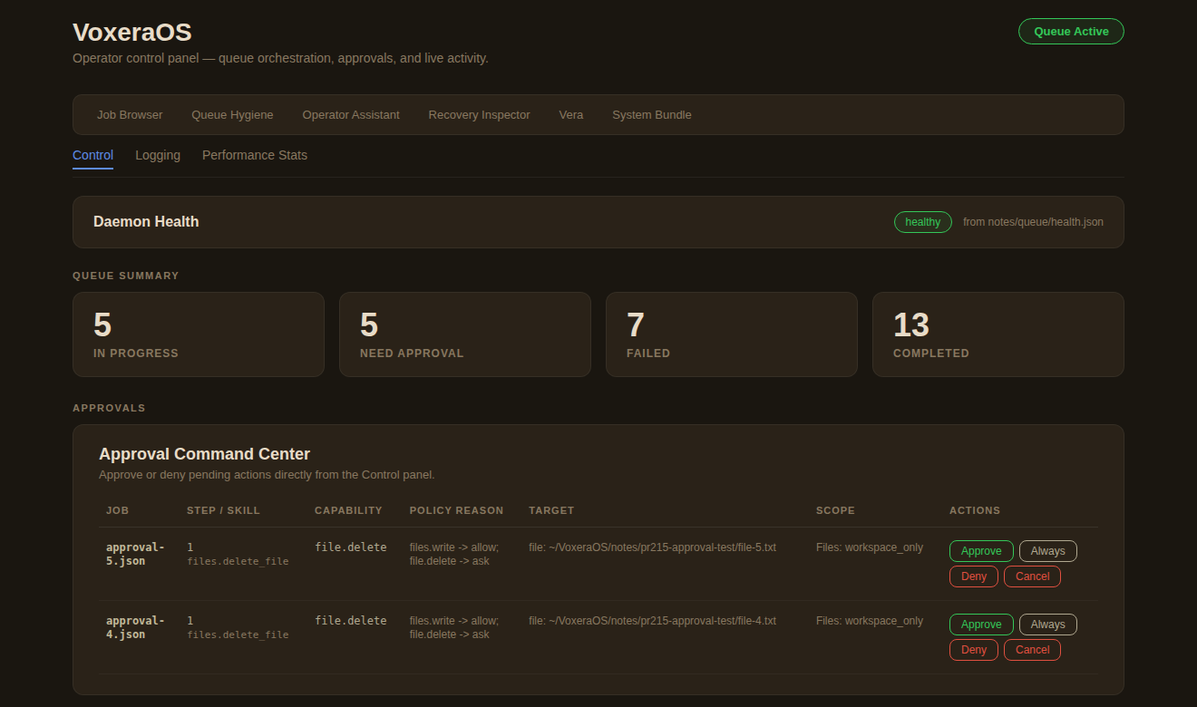1197x707 pixels.
Task: Click the file-5.txt target path
Action: coord(652,547)
